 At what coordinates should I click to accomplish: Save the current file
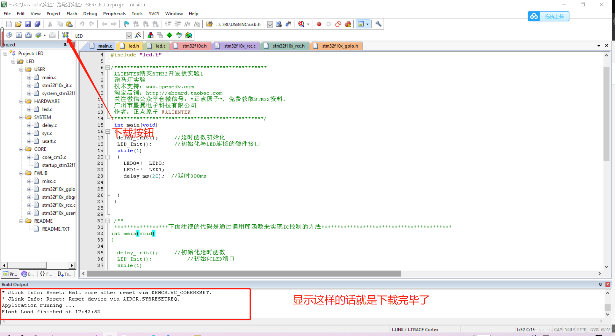[28, 24]
